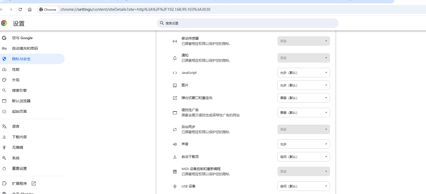The height and width of the screenshot is (194, 426).
Task: Click the 自动下载项 download icon
Action: pos(175,157)
